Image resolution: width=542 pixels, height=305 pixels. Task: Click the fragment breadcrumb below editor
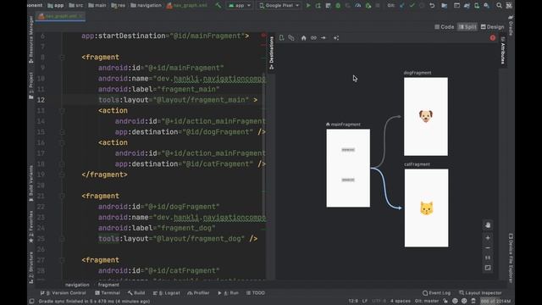click(108, 285)
